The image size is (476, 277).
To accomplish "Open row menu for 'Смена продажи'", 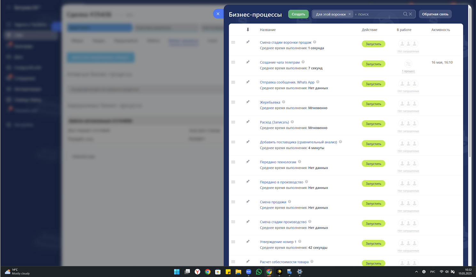I will click(x=233, y=202).
